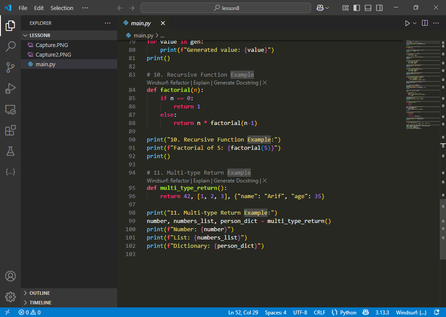This screenshot has width=446, height=317.
Task: Open the run button dropdown arrow
Action: pyautogui.click(x=415, y=24)
